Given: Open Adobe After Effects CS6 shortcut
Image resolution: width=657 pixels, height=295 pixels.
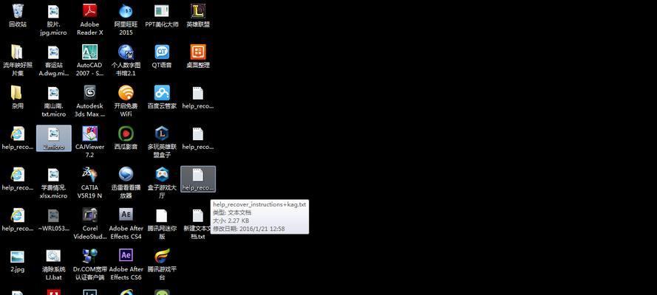Looking at the screenshot, I should pos(126,265).
